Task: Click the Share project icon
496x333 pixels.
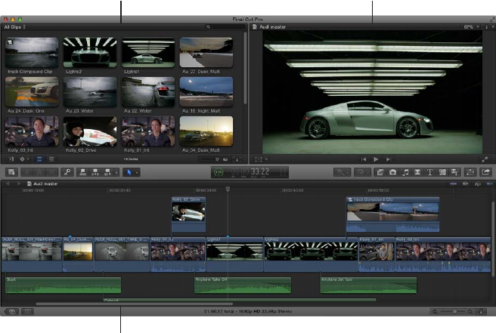Action: point(485,172)
